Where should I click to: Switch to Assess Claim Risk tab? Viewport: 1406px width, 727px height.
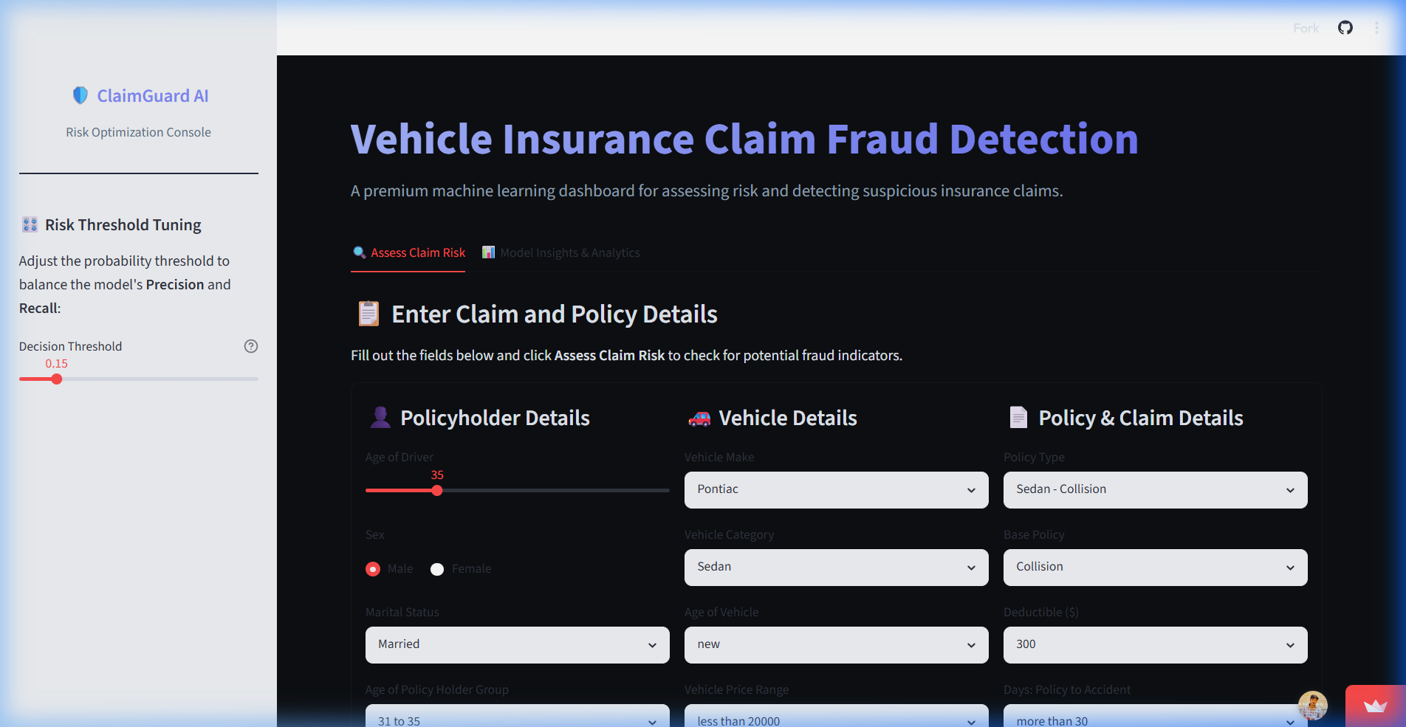[x=408, y=252]
